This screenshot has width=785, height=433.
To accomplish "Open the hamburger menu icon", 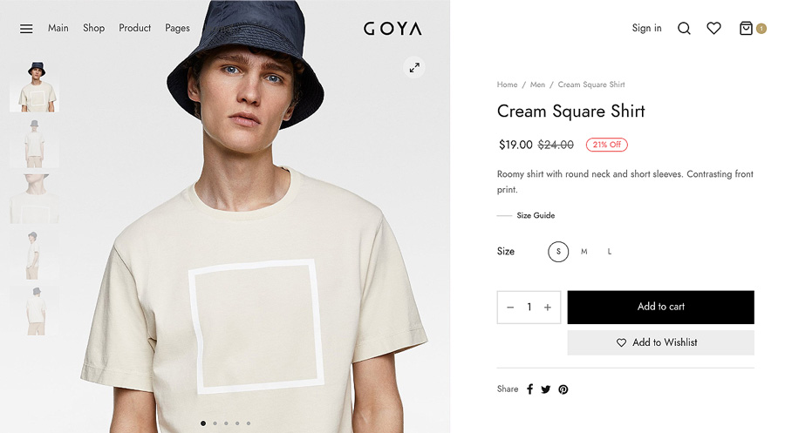I will [x=26, y=29].
